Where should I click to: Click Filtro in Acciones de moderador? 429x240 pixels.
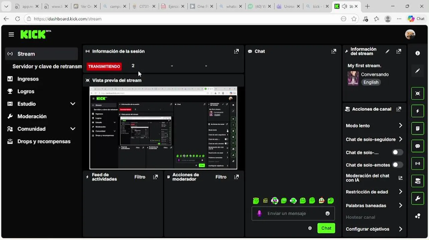pos(221,177)
